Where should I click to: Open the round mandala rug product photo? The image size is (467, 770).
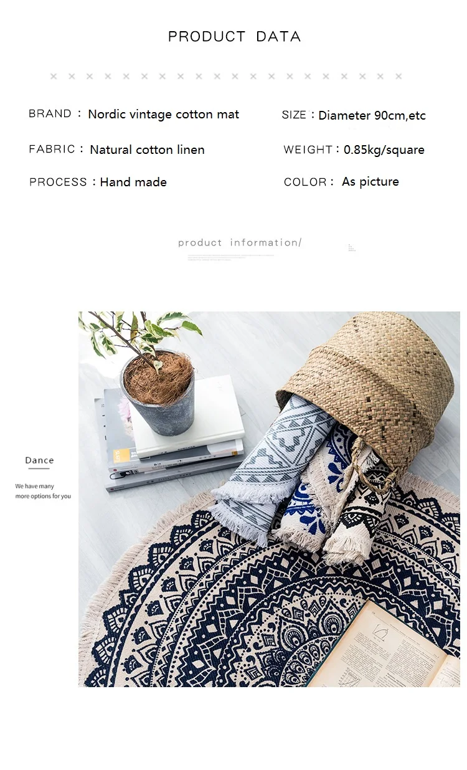click(x=269, y=499)
